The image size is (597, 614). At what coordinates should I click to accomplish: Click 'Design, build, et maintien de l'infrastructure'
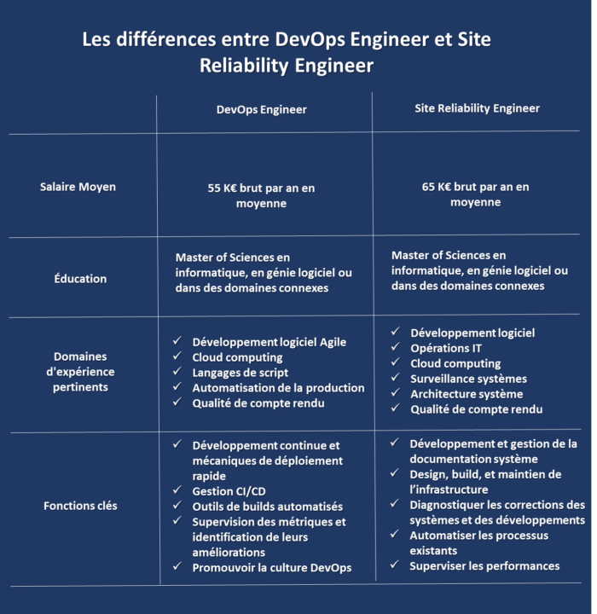coord(485,482)
